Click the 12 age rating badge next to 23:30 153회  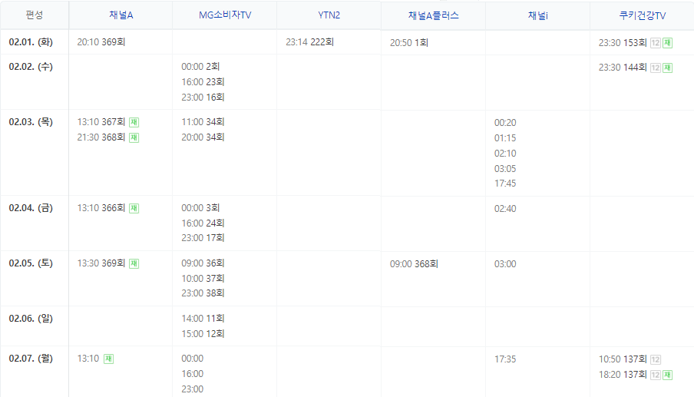click(x=656, y=43)
